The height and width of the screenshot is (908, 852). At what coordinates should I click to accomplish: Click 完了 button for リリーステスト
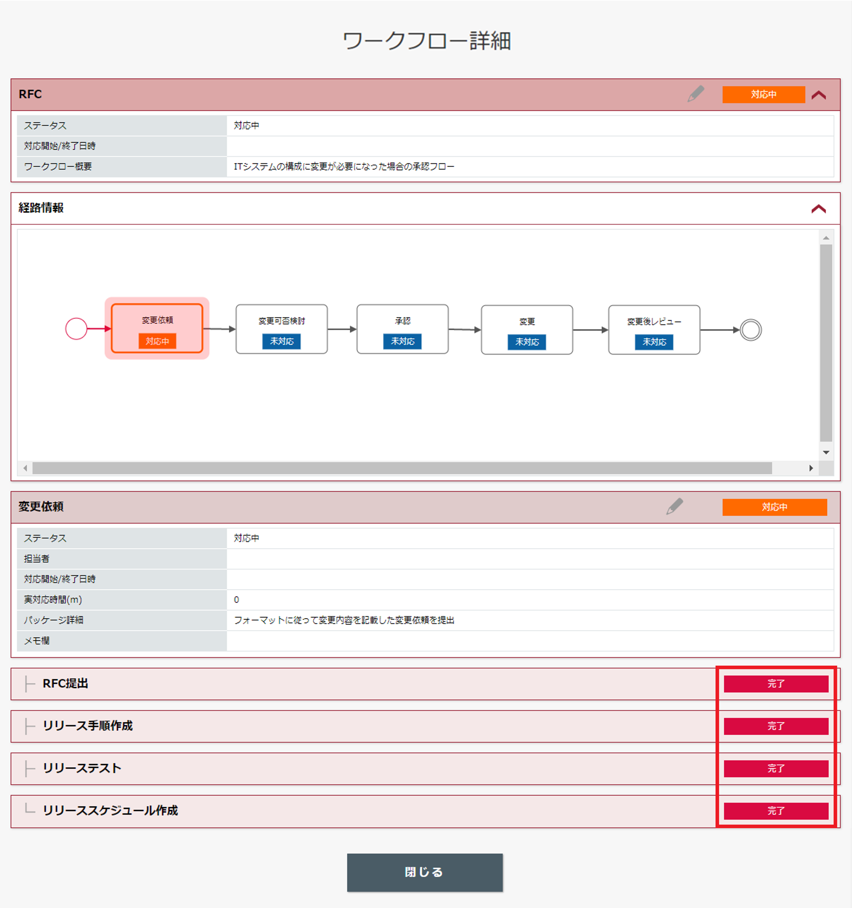(776, 769)
